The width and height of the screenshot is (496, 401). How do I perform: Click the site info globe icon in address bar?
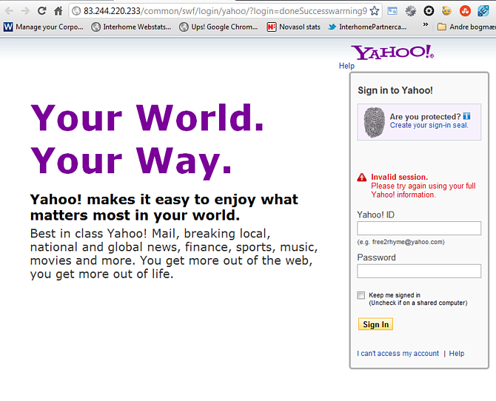pos(76,11)
